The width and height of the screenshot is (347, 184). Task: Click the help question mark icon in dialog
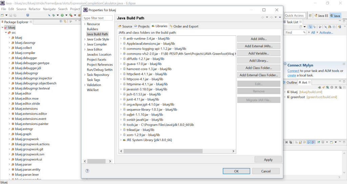click(x=87, y=171)
